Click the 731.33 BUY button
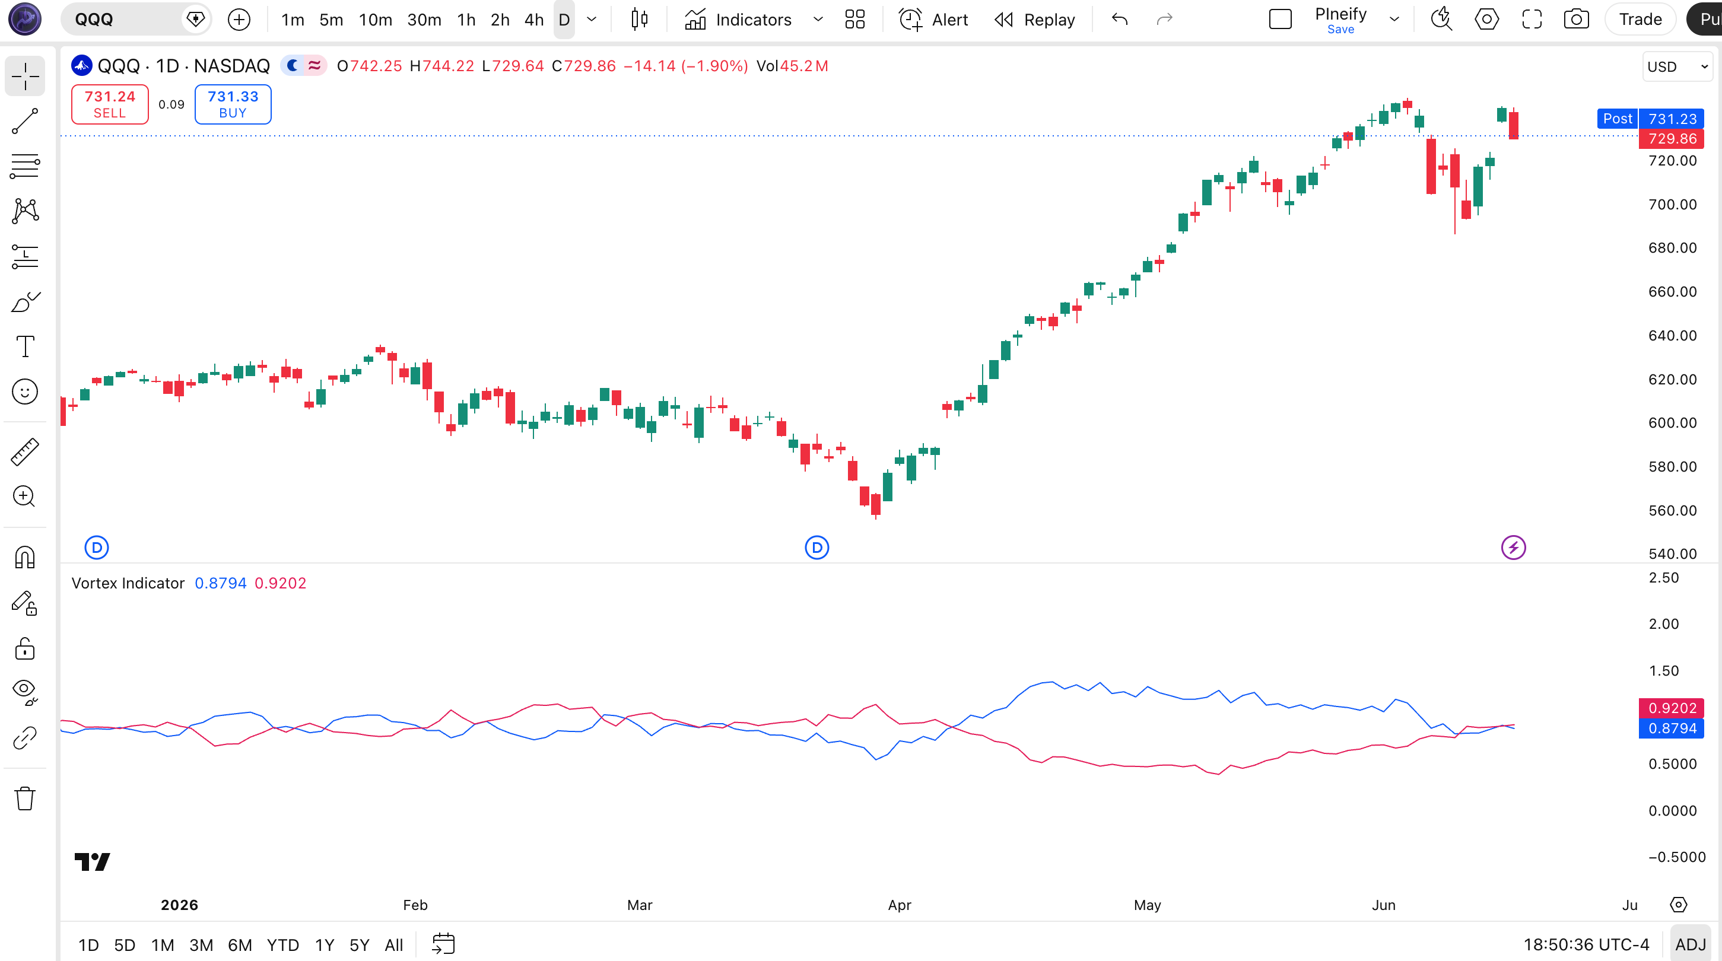This screenshot has width=1722, height=961. click(x=233, y=104)
